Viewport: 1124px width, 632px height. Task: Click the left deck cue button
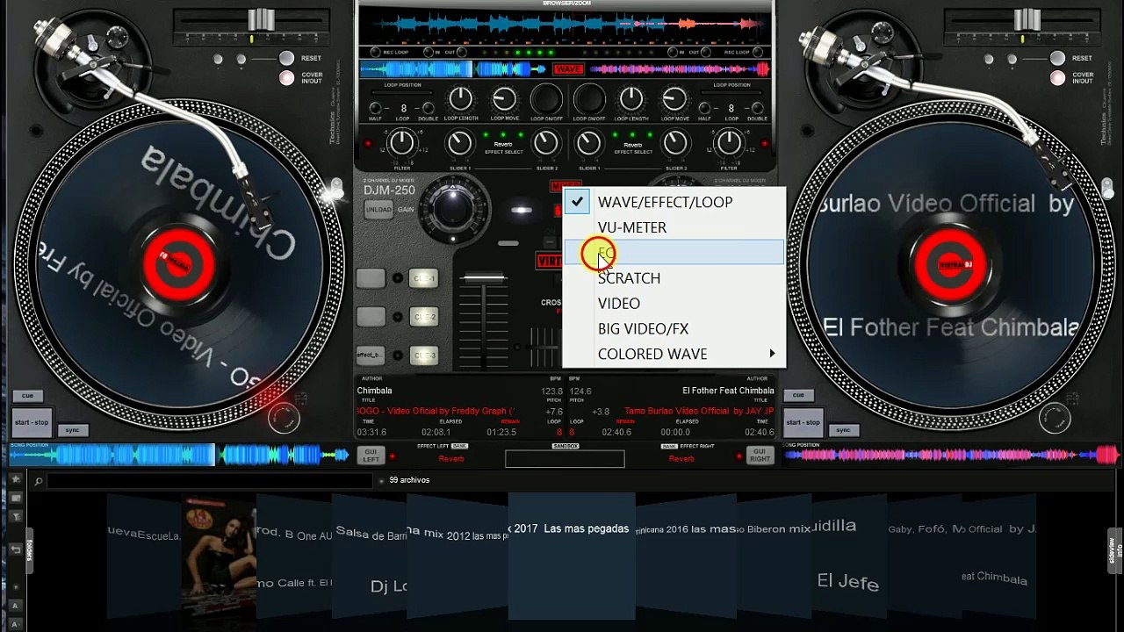pyautogui.click(x=28, y=396)
